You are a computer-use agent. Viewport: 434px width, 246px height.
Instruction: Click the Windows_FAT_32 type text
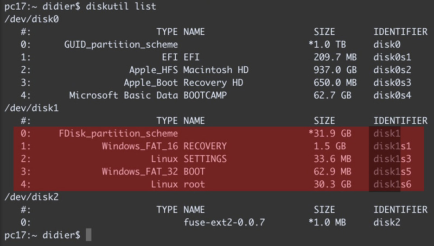(140, 172)
